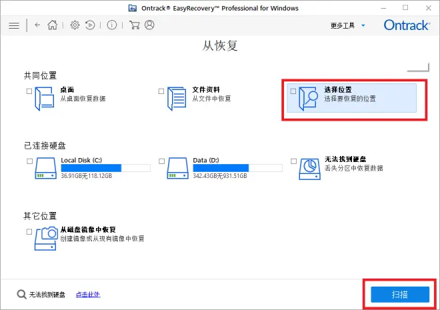Click 创建镜像或从现有镜像中恢复 description
440x310 pixels.
tap(102, 239)
